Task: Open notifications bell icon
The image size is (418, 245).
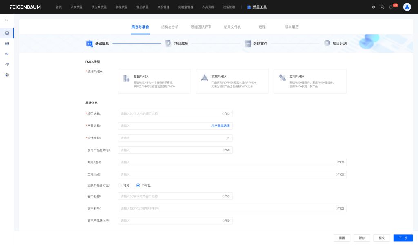Action: (391, 7)
